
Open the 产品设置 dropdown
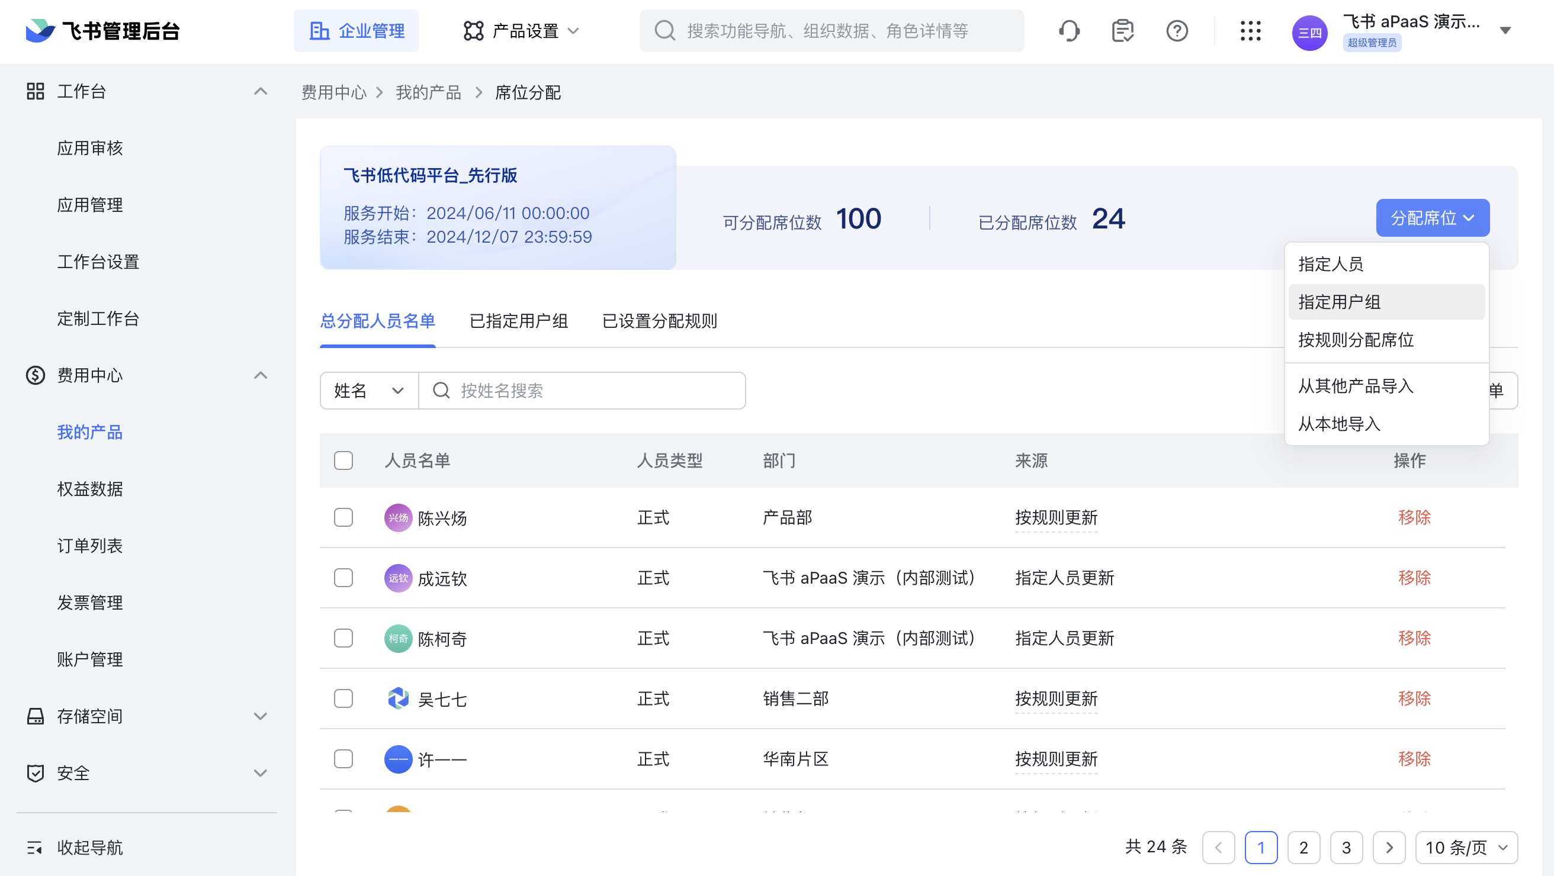[522, 31]
